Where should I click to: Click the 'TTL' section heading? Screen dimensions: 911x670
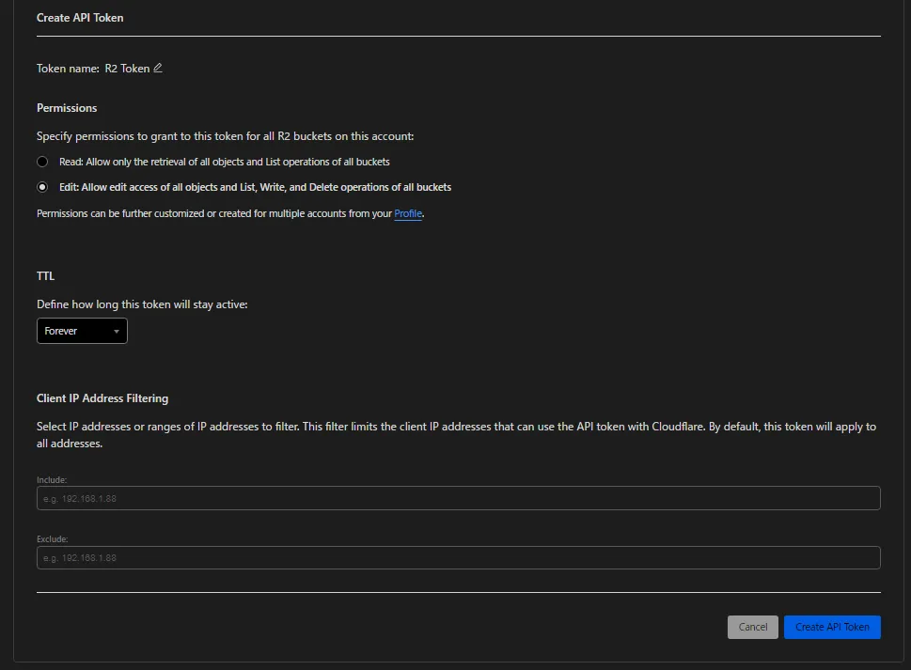[45, 275]
